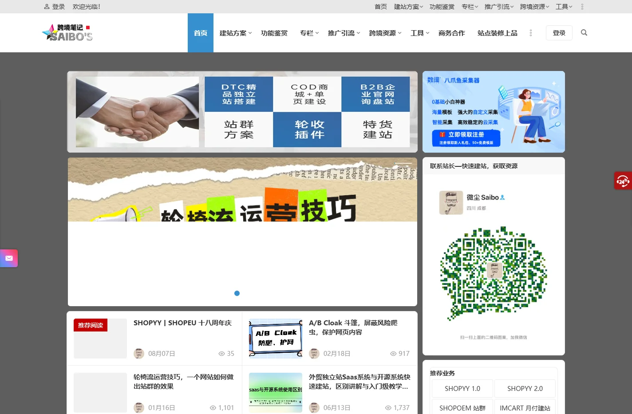Click the author avatar beside 08月07日
Viewport: 632px width, 414px height.
click(139, 354)
